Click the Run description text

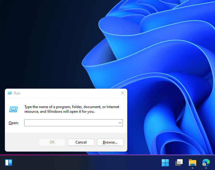tap(72, 109)
